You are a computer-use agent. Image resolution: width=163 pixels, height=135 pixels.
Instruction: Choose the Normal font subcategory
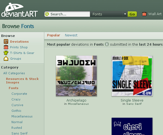coord(17,122)
